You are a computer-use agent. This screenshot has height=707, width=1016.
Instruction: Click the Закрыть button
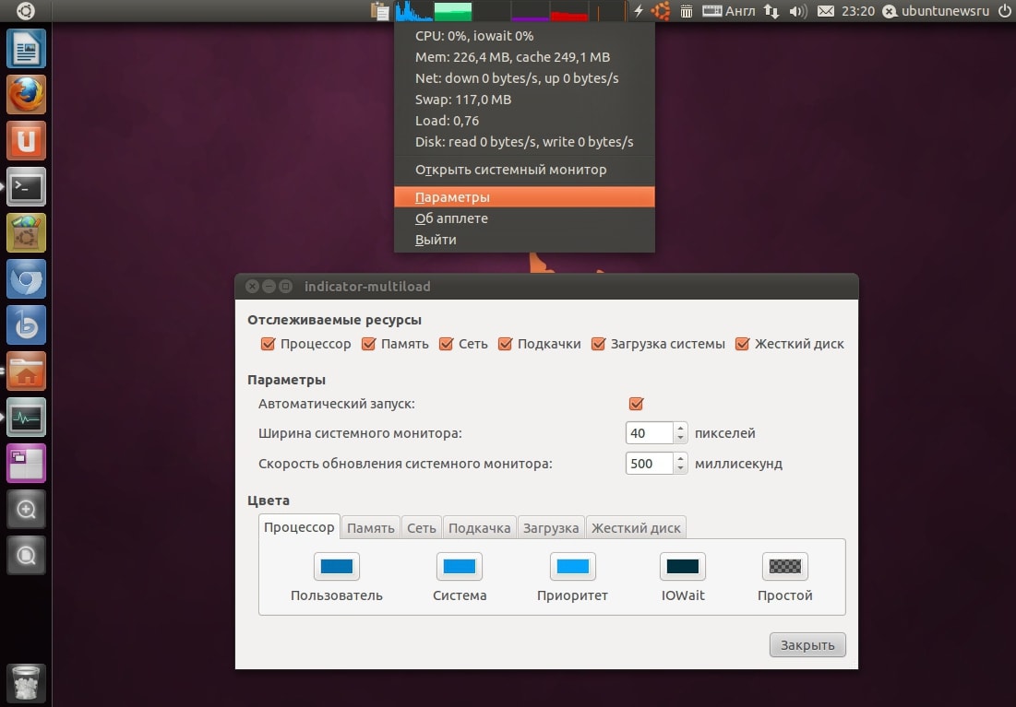pos(807,645)
